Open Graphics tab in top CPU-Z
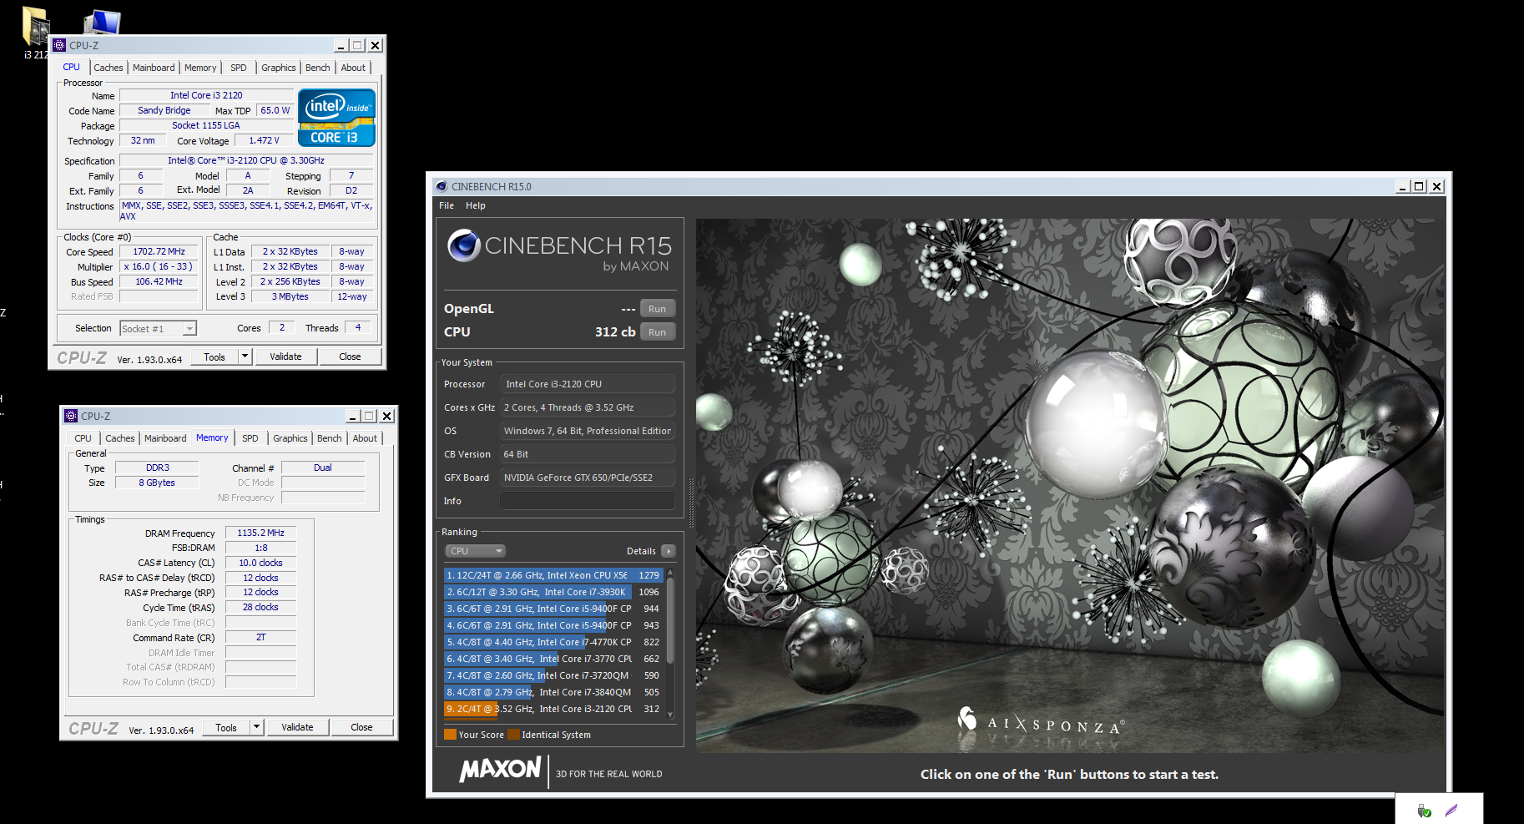The height and width of the screenshot is (824, 1524). click(279, 68)
